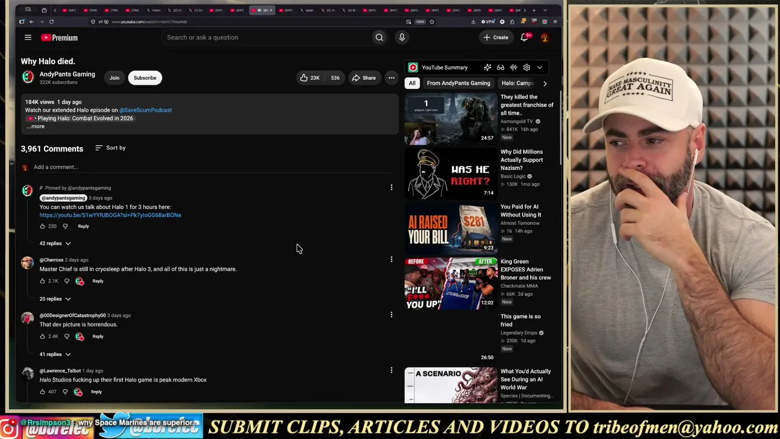Switch to the active YouTube browser tab
The height and width of the screenshot is (439, 780).
[262, 10]
